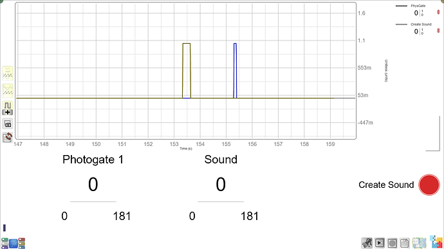Screen dimensions: 444x249
Task: Click the small blue bar marker at lower left
Action: pos(5,228)
